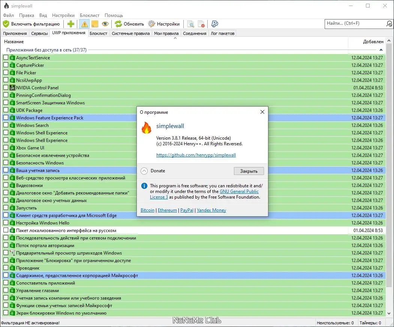Click the sort arrow above the column header
This screenshot has height=327, width=394.
tap(175, 38)
